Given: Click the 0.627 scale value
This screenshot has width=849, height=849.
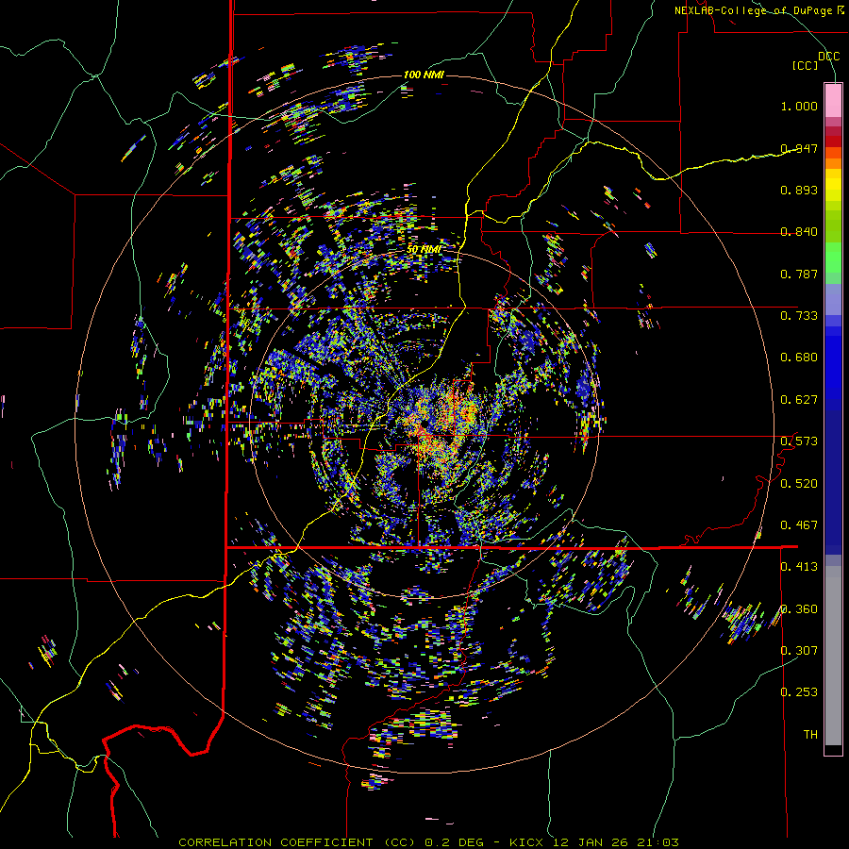Looking at the screenshot, I should coord(799,400).
